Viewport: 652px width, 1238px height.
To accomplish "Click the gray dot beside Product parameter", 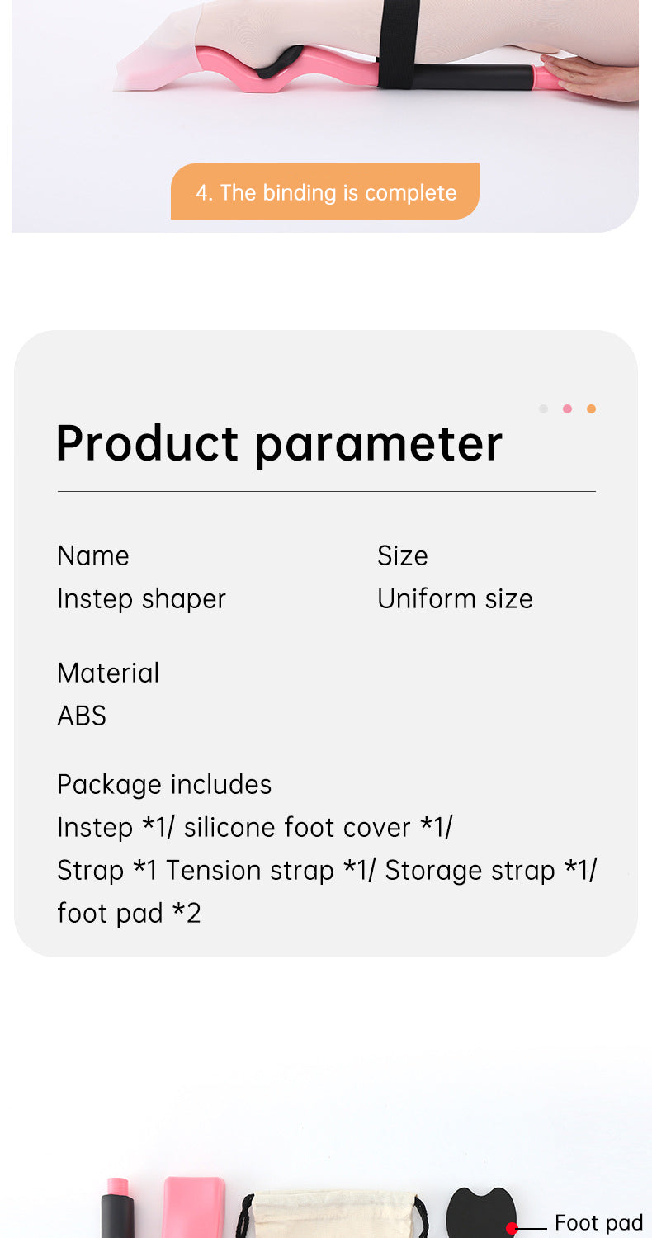I will (x=543, y=409).
